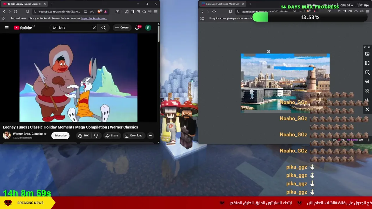
Task: Arrange puzzle pieces with the grid icon
Action: tap(367, 91)
